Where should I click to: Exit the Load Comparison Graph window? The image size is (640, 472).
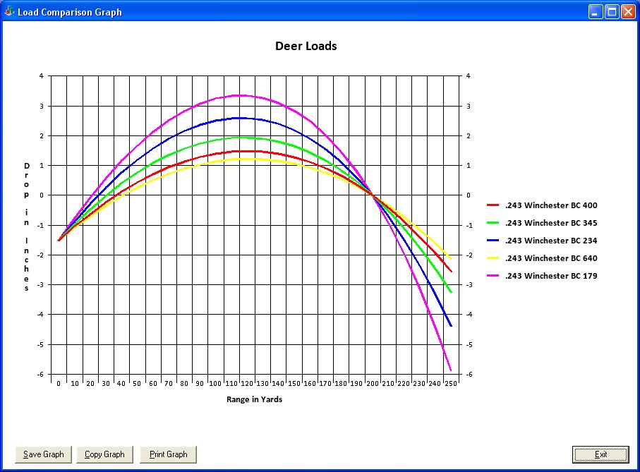pyautogui.click(x=600, y=454)
